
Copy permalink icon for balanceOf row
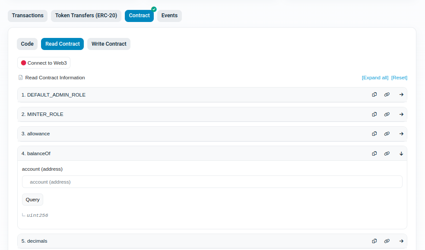pyautogui.click(x=387, y=153)
